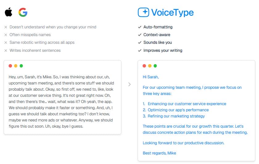Click the checkmark beside 'Auto-formatting'
This screenshot has height=164, width=259.
pos(140,27)
